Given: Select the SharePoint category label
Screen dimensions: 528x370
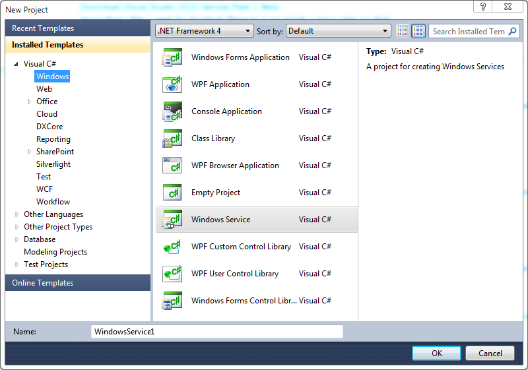Looking at the screenshot, I should point(55,152).
